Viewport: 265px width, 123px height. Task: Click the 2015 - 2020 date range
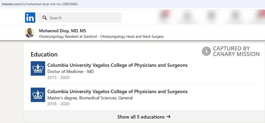point(59,78)
